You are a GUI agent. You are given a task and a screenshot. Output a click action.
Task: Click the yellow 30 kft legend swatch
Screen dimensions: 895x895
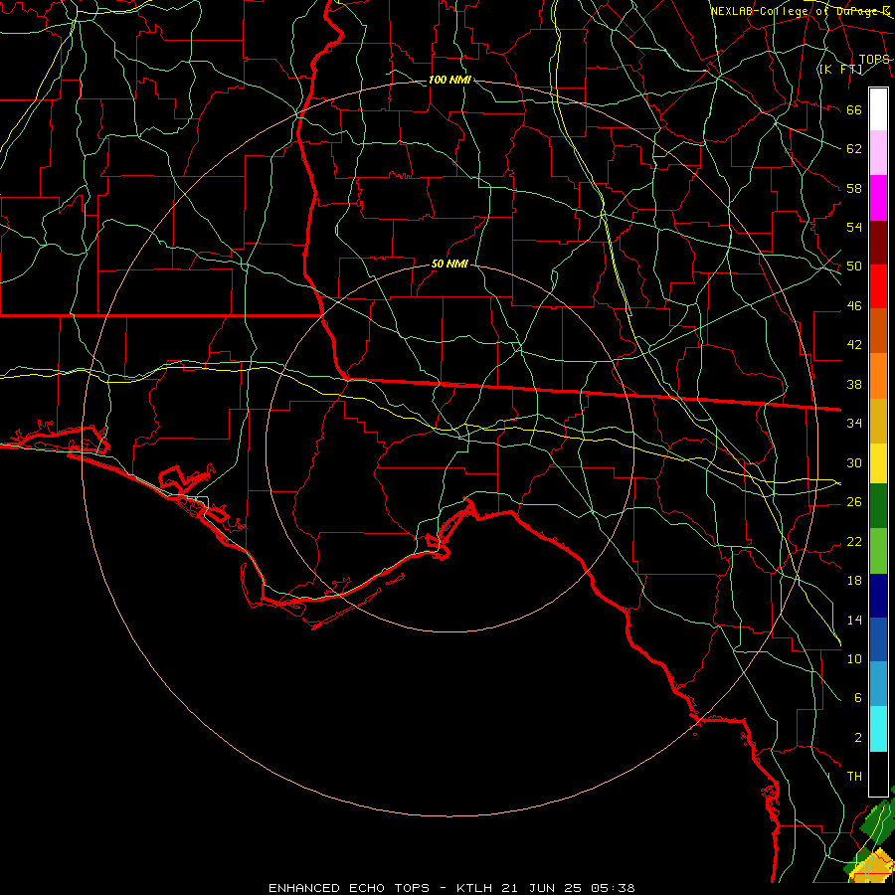[x=878, y=463]
